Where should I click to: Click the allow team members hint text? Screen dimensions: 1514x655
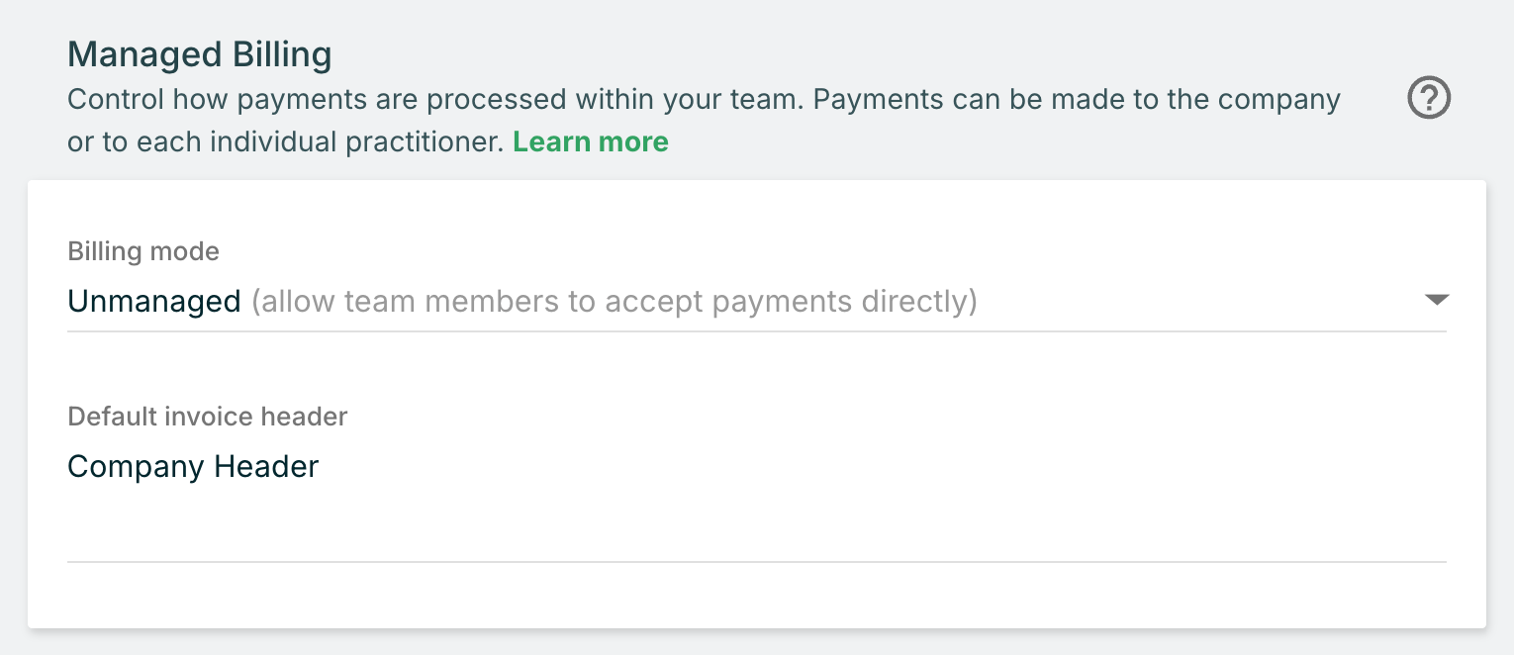pos(614,301)
